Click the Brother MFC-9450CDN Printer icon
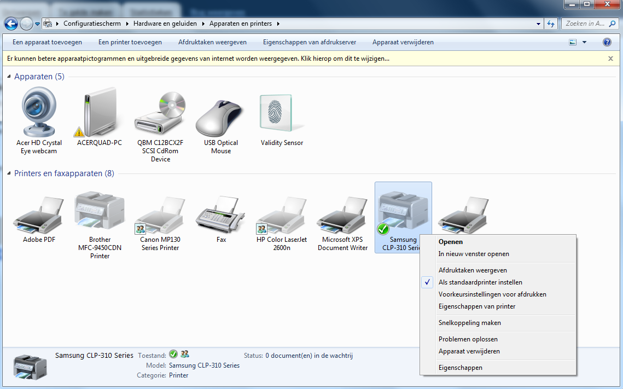Image resolution: width=623 pixels, height=389 pixels. tap(99, 211)
